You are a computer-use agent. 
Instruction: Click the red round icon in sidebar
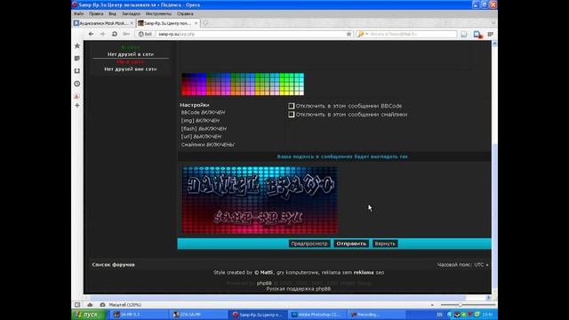[77, 96]
